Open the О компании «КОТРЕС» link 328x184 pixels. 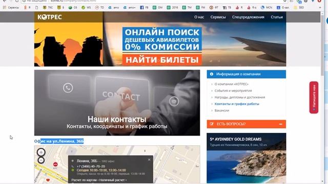click(231, 84)
